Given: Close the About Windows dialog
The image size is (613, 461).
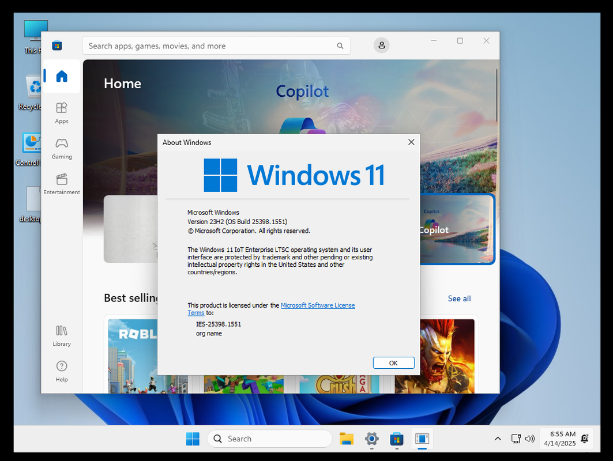Looking at the screenshot, I should click(x=411, y=142).
